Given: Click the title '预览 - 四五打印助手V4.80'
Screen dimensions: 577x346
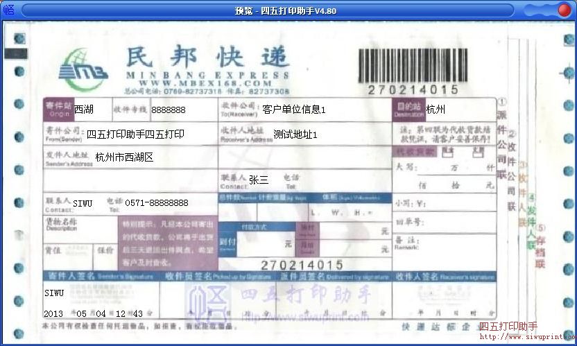Looking at the screenshot, I should [286, 10].
